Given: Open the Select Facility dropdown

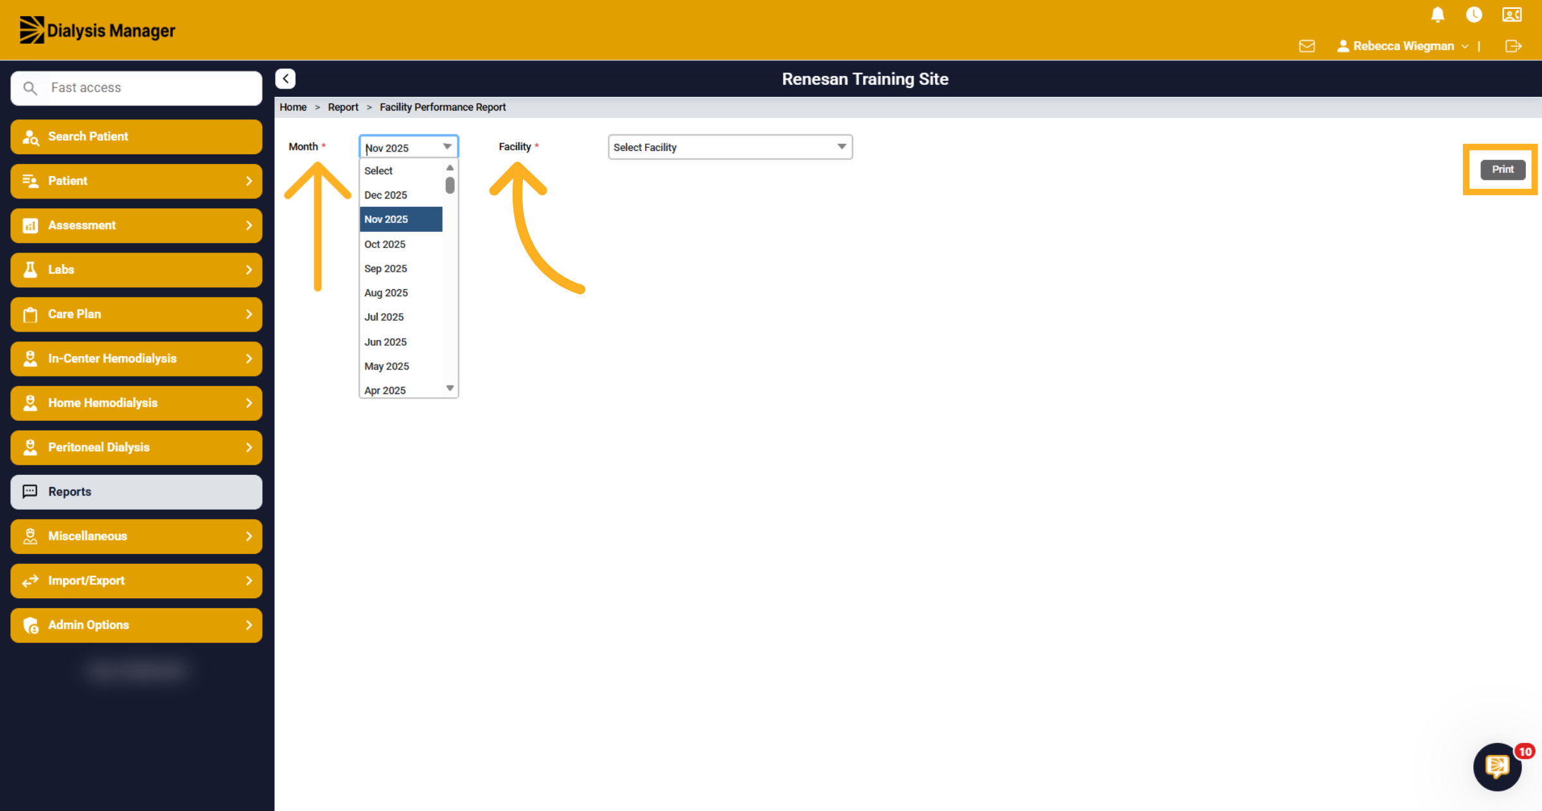Looking at the screenshot, I should (730, 147).
